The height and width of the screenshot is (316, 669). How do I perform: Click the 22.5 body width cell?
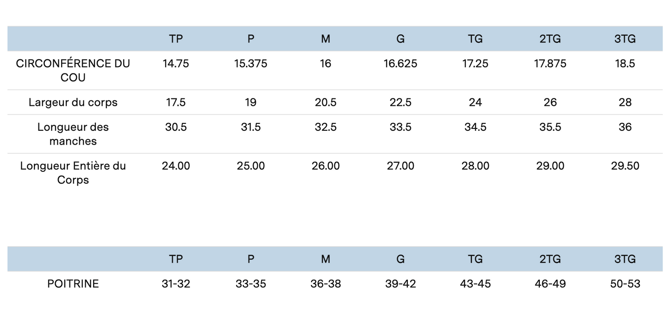coord(400,102)
